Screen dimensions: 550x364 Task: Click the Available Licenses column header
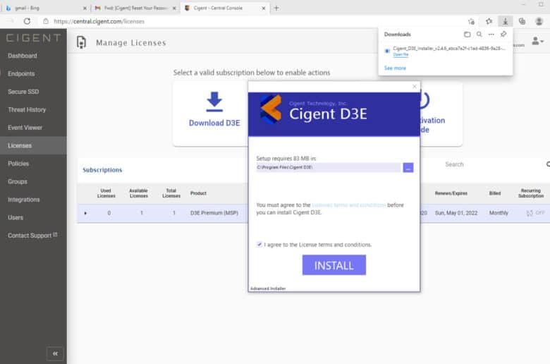pyautogui.click(x=138, y=193)
